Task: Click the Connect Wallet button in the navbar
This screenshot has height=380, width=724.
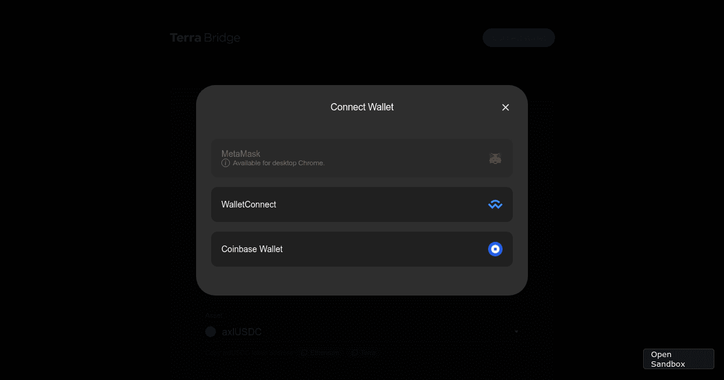Action: [x=518, y=37]
